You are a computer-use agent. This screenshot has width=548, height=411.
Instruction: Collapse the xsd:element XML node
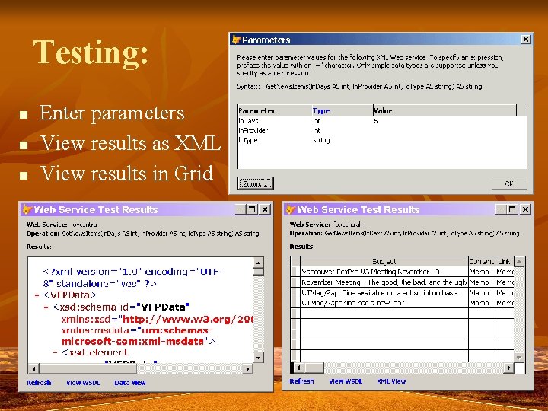coord(56,352)
